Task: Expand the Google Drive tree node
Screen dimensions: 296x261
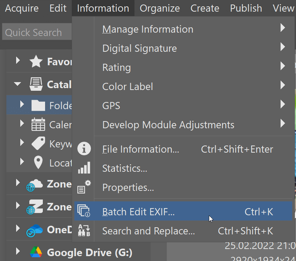Action: (18, 252)
